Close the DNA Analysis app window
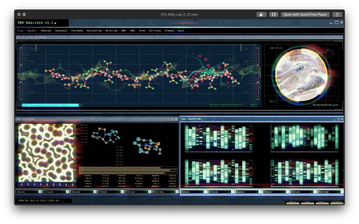Screen dimensions: 359x224 (x=342, y=22)
